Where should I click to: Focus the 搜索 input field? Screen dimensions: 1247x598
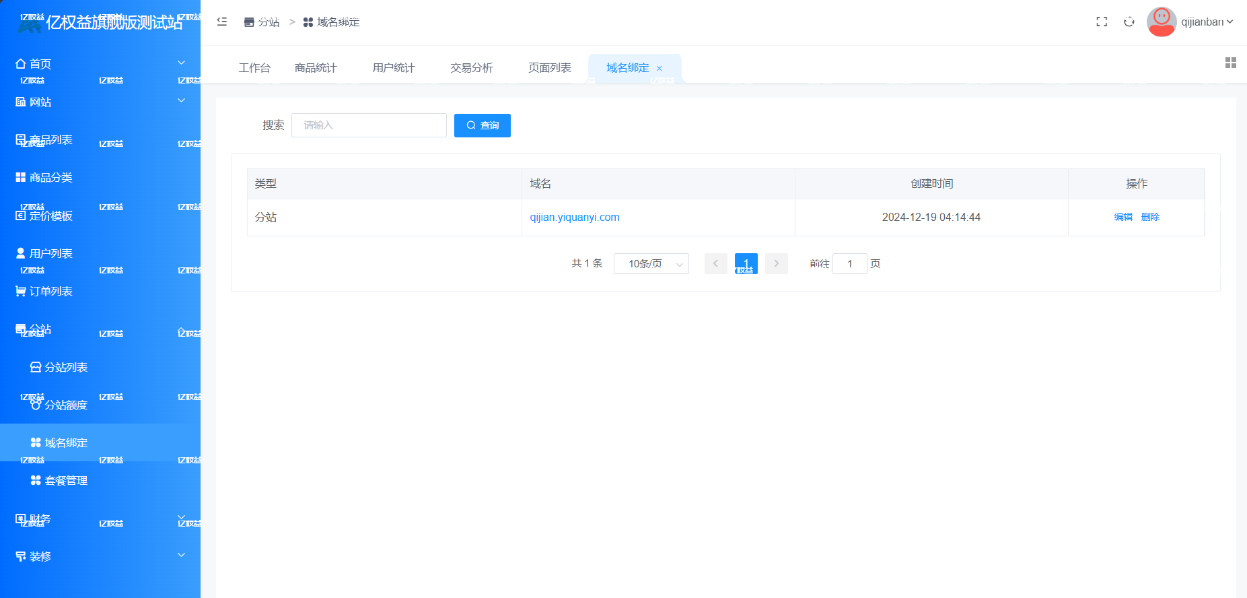[x=369, y=125]
